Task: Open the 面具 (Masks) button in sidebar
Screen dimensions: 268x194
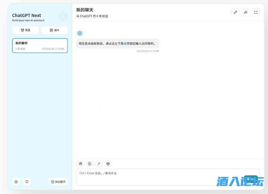Action: pos(25,30)
